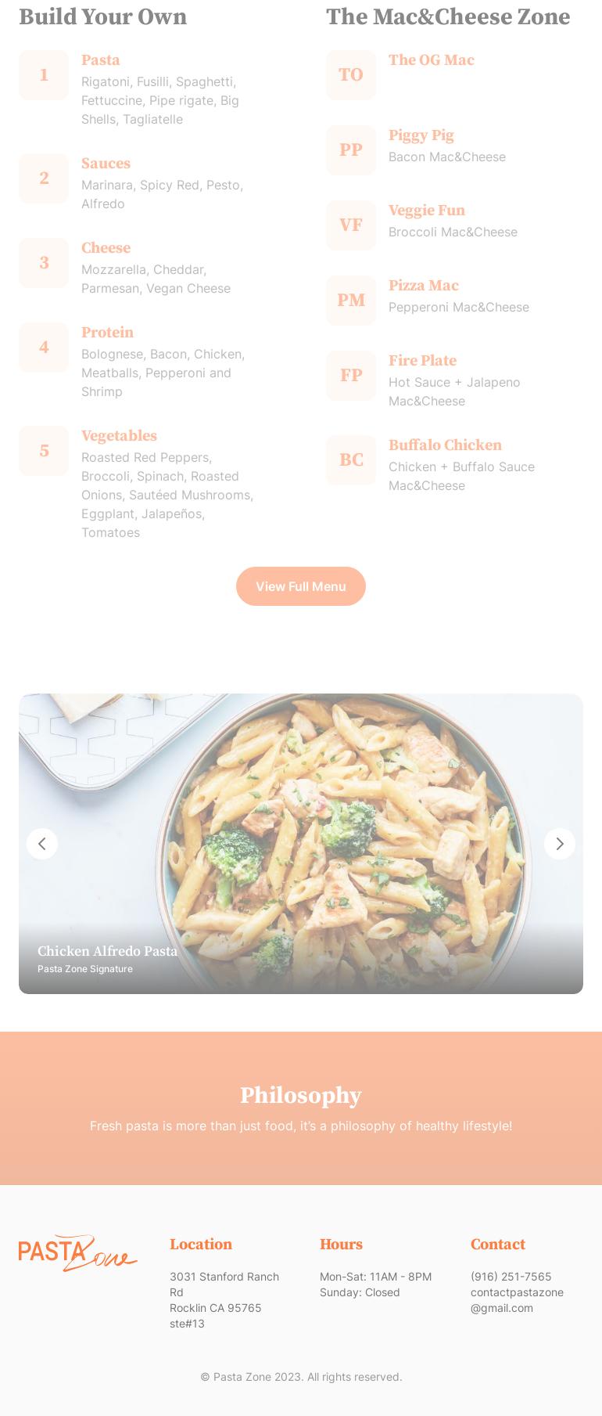The width and height of the screenshot is (602, 1416).
Task: Click the phone number (916) 251-7565
Action: pos(511,1277)
